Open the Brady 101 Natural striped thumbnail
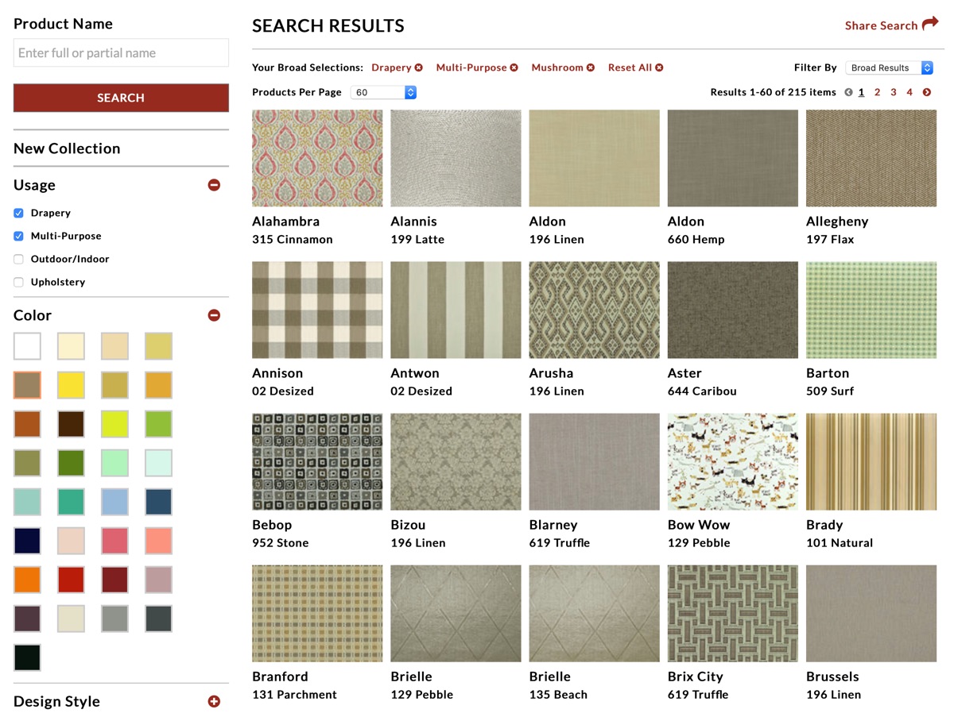The image size is (954, 717). click(x=871, y=462)
